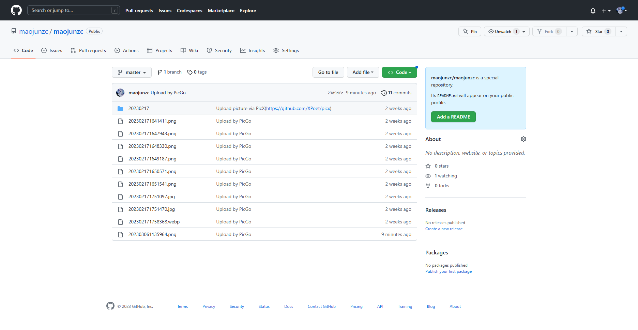The width and height of the screenshot is (638, 330).
Task: Expand the Star lists dropdown arrow
Action: click(621, 31)
